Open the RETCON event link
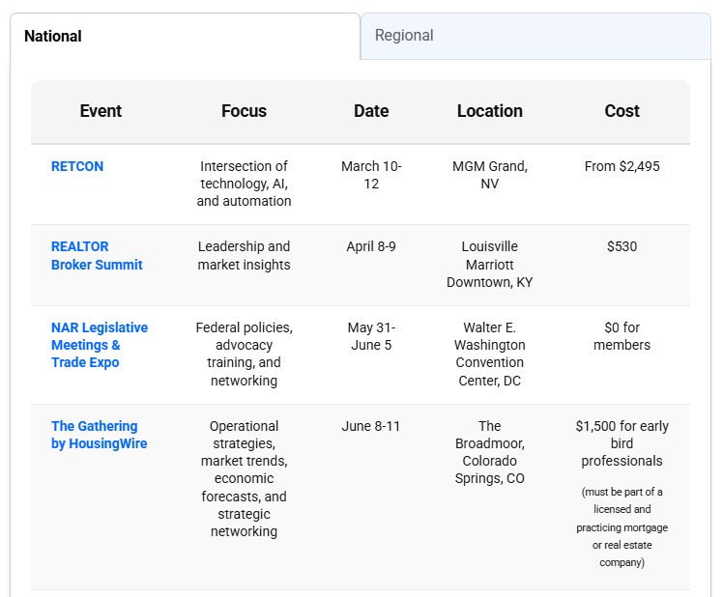Viewport: 723px width, 597px height. (77, 166)
